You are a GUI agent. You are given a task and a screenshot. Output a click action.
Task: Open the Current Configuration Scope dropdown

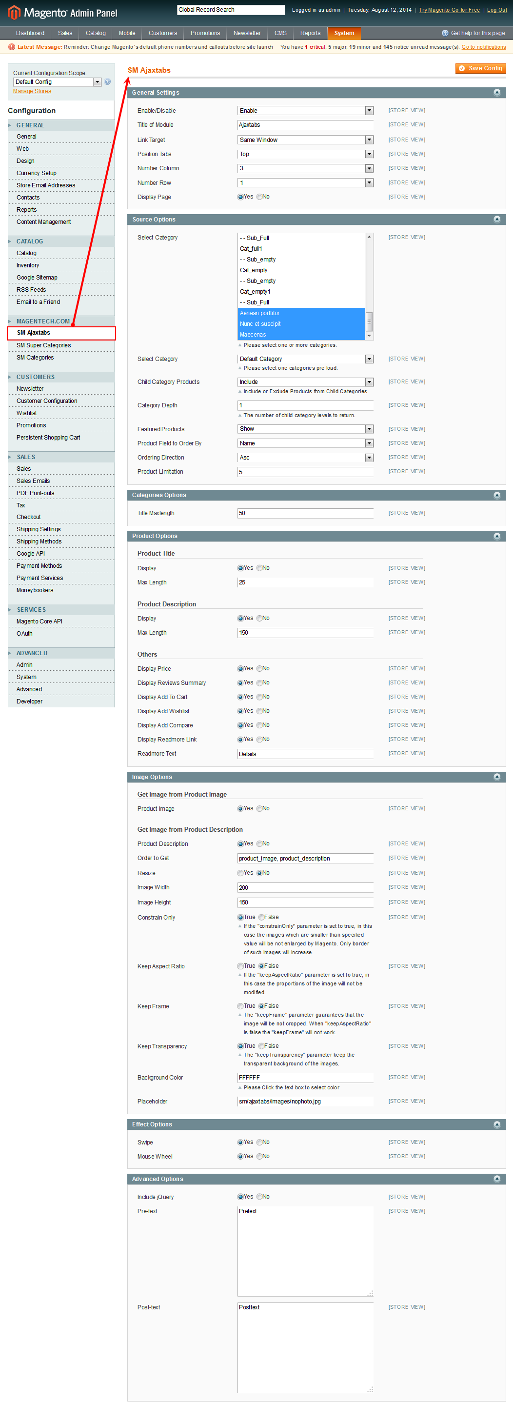[57, 82]
